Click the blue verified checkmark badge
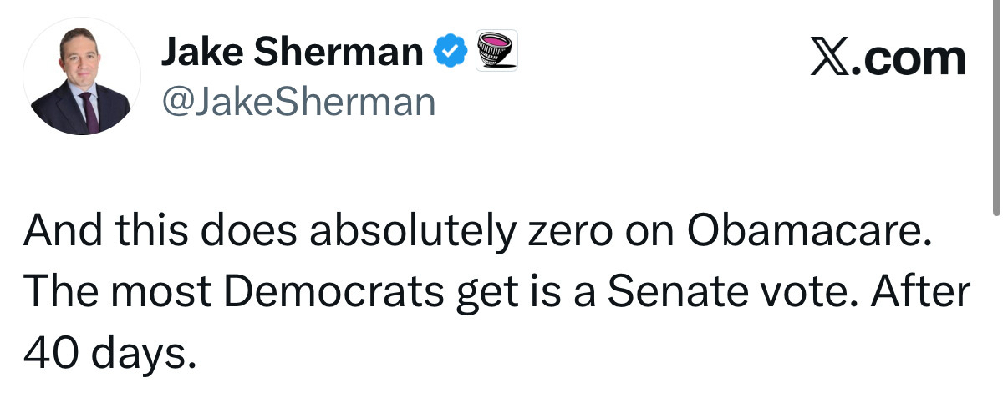Screen dimensions: 1008x393 pos(451,53)
